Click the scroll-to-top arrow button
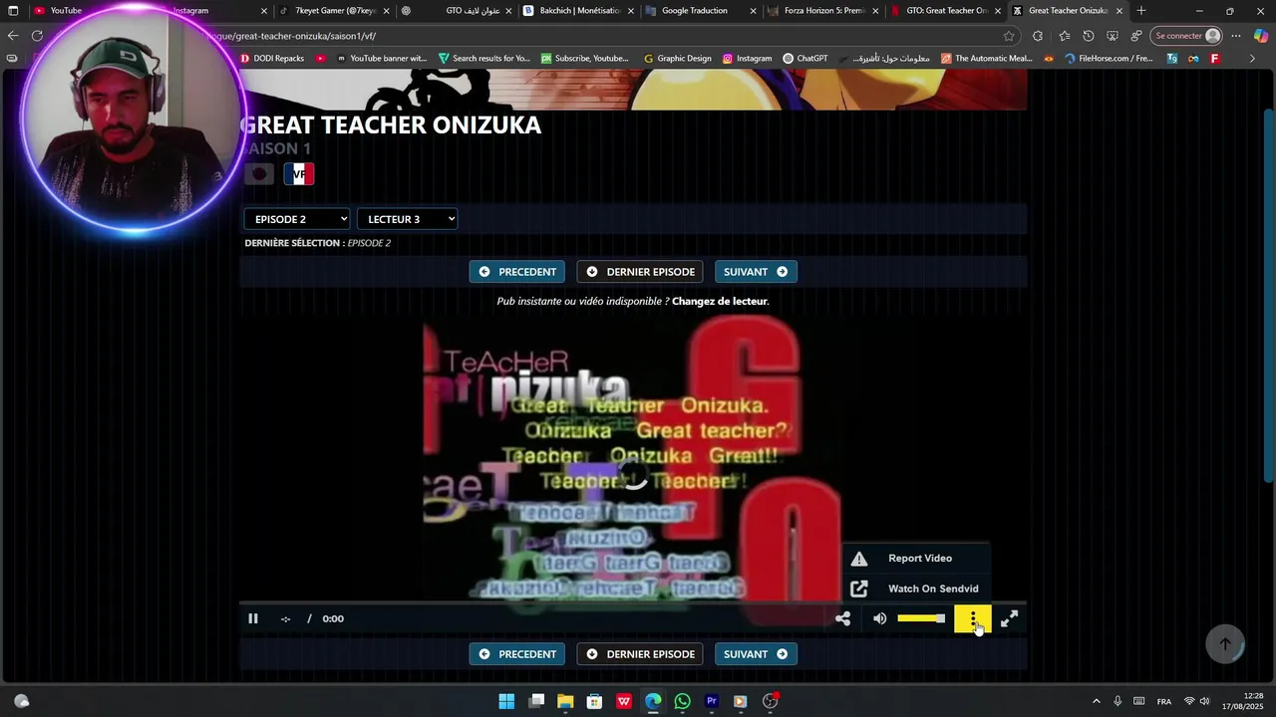Image resolution: width=1276 pixels, height=717 pixels. 1225,643
